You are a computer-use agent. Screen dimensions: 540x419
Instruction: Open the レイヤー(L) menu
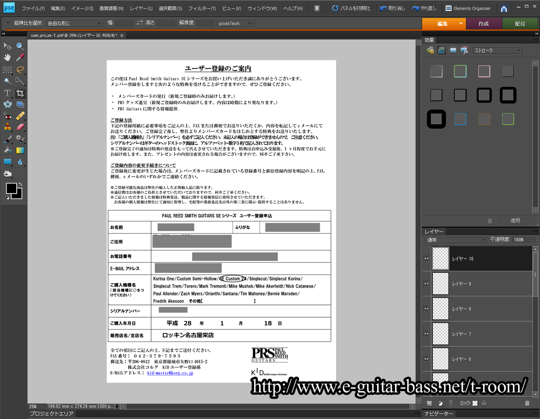141,8
